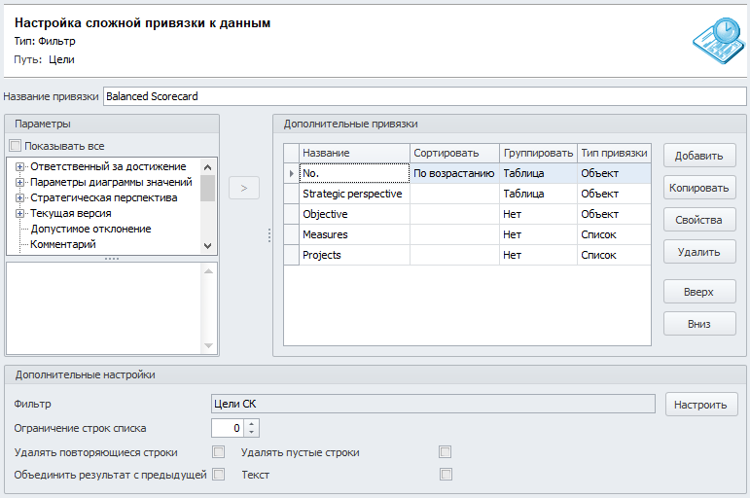Click parameters tree scroll-up arrow
750x498 pixels.
pyautogui.click(x=207, y=167)
